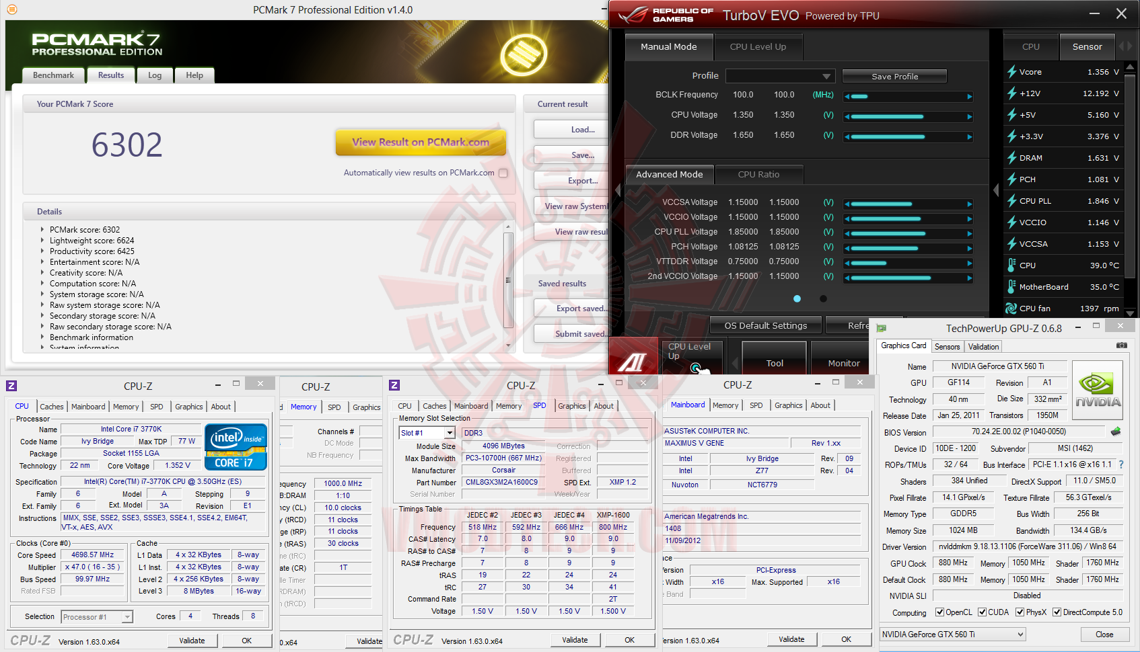Image resolution: width=1140 pixels, height=652 pixels.
Task: Click Validate in the first CPU-Z window
Action: pyautogui.click(x=192, y=641)
